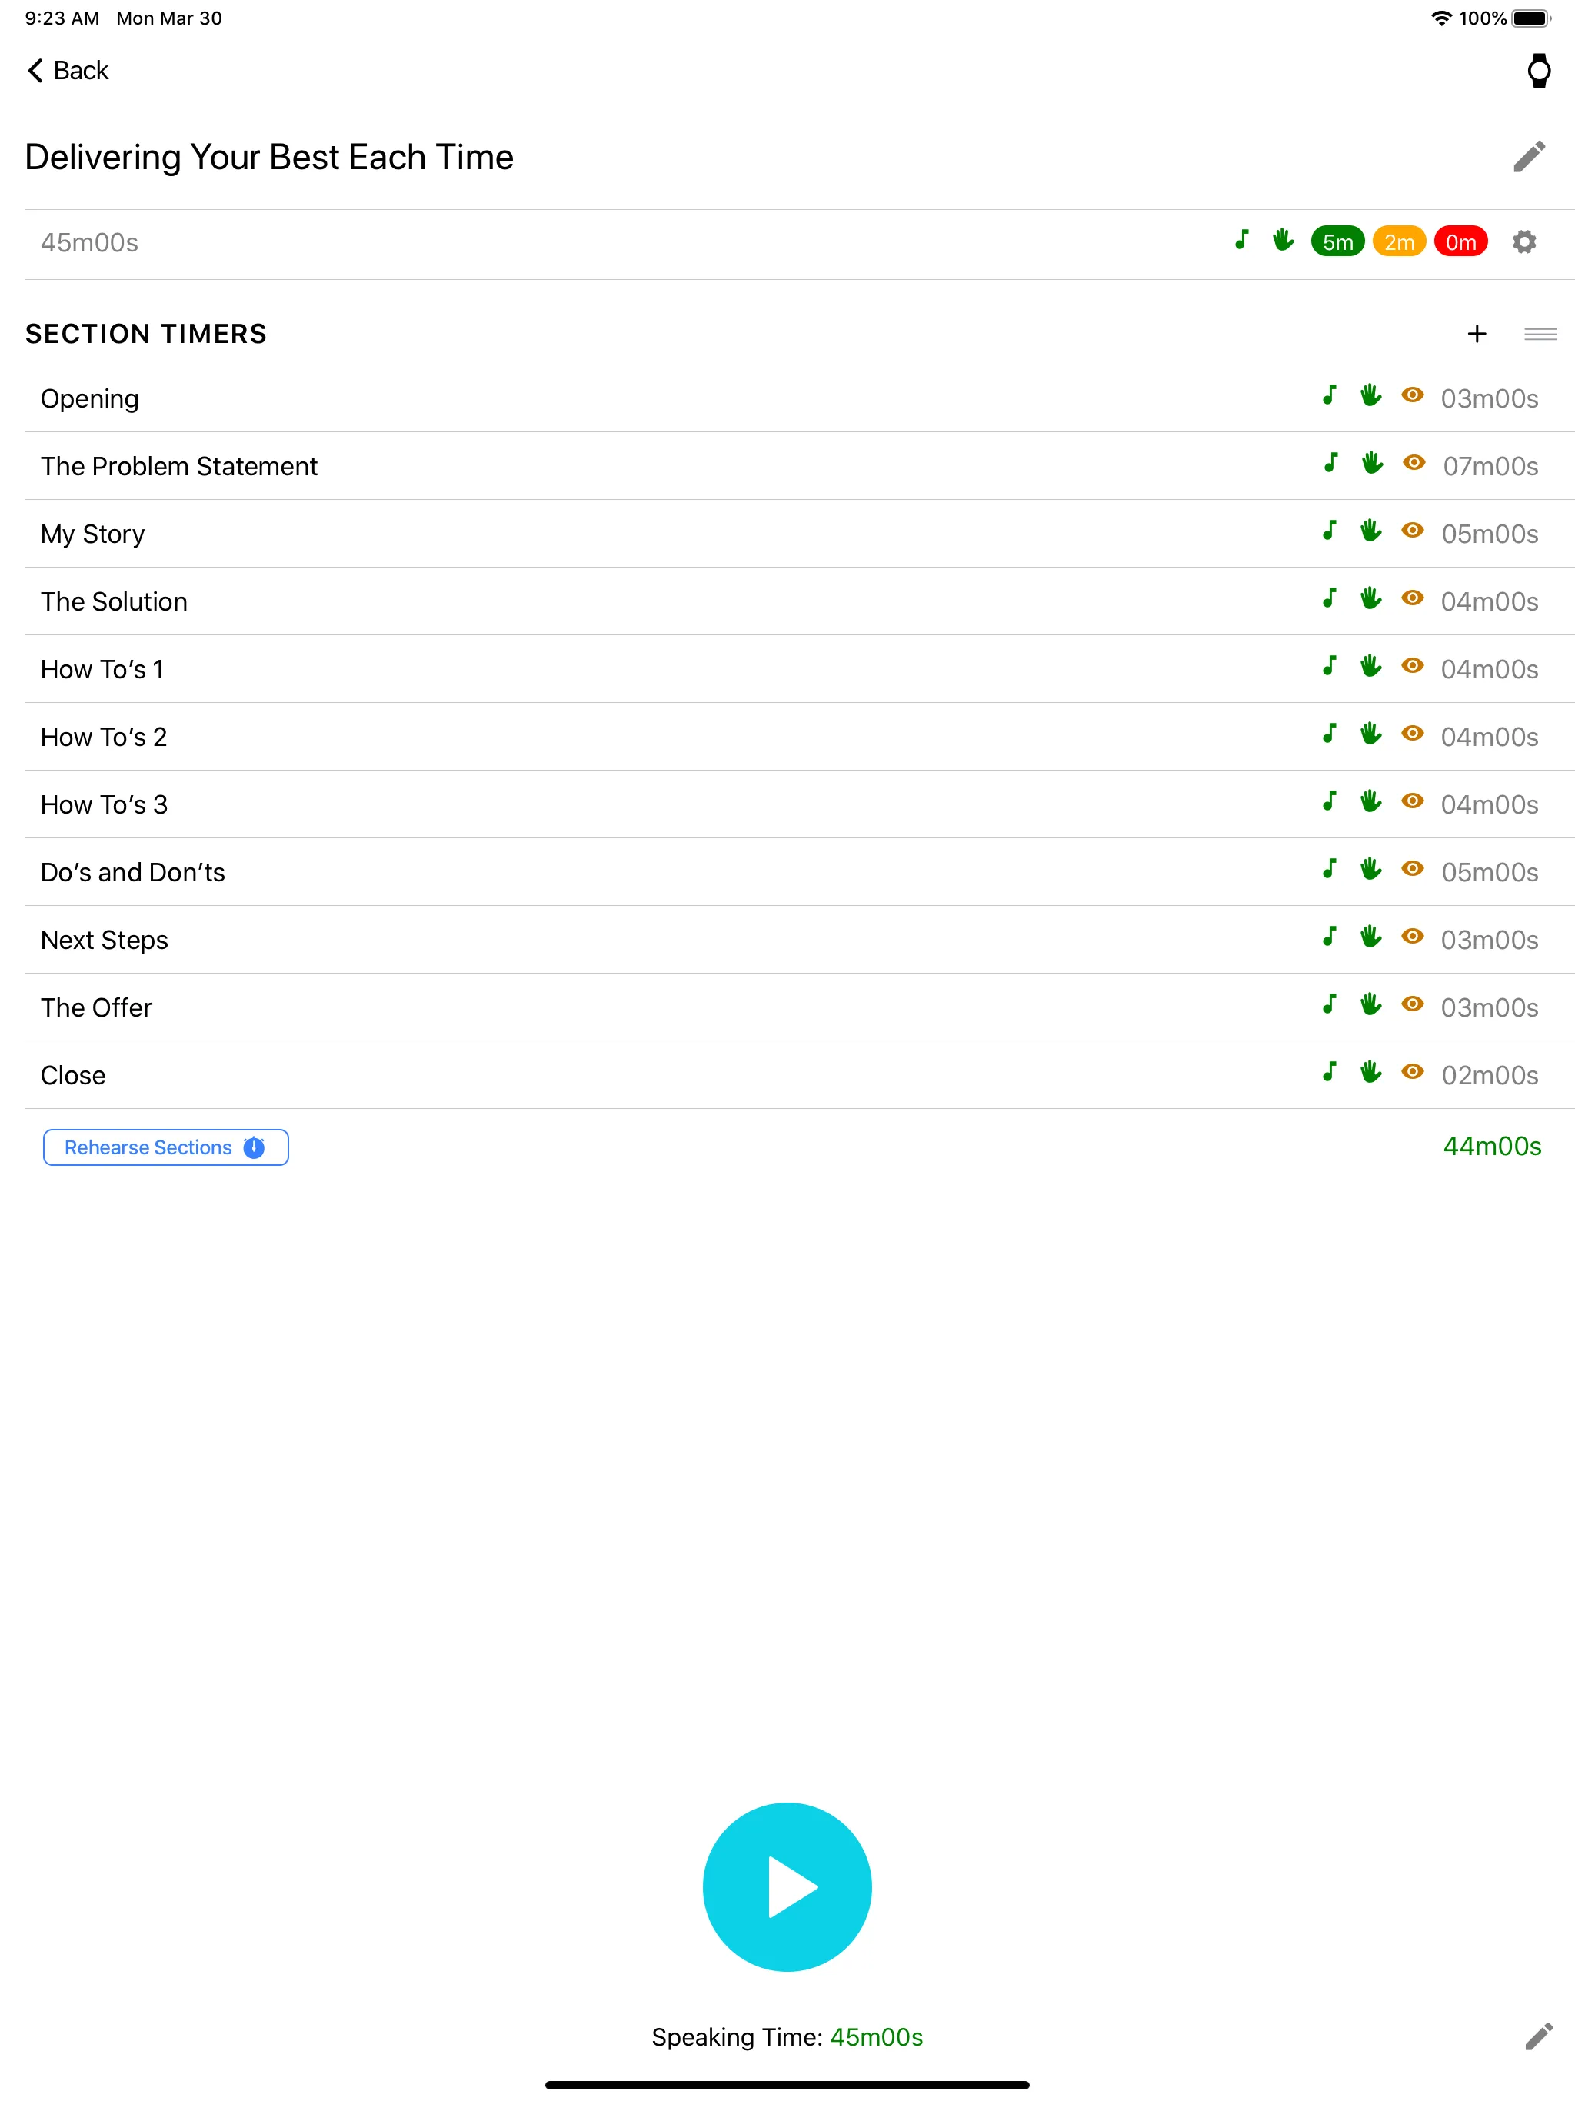Tap the green 5m warning badge
Screen dimensions: 1575x2101
(1337, 242)
